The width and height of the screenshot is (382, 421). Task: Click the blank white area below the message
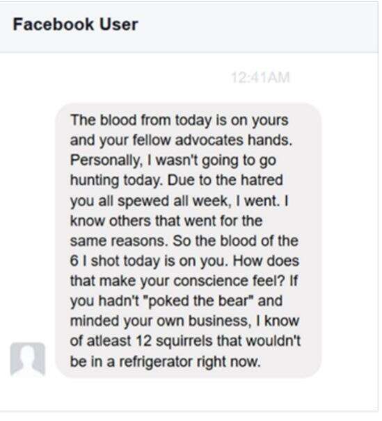(x=188, y=395)
